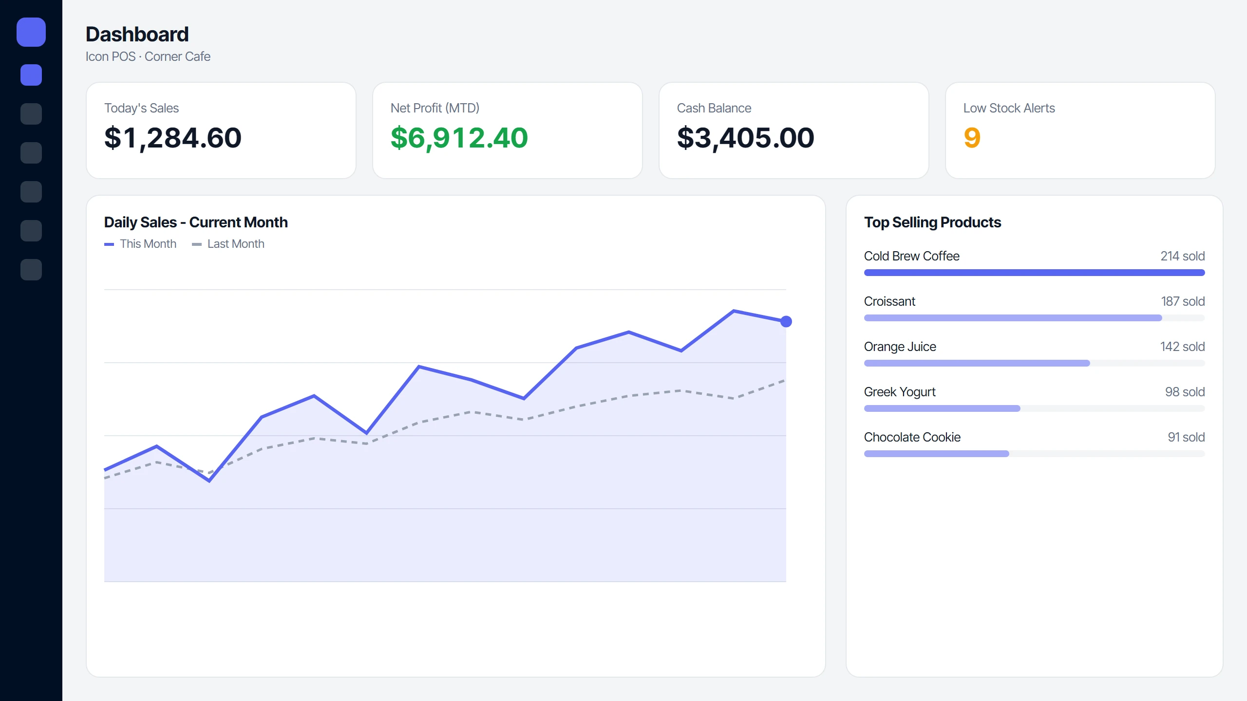Click the '98 sold' value
This screenshot has width=1247, height=701.
[x=1185, y=392]
